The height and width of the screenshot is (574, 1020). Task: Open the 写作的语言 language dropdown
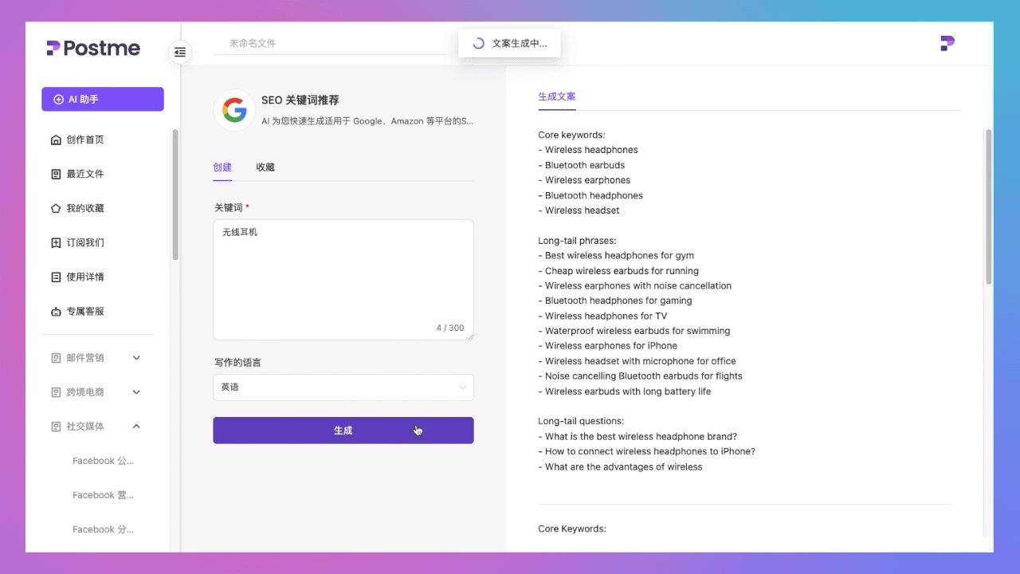[343, 387]
